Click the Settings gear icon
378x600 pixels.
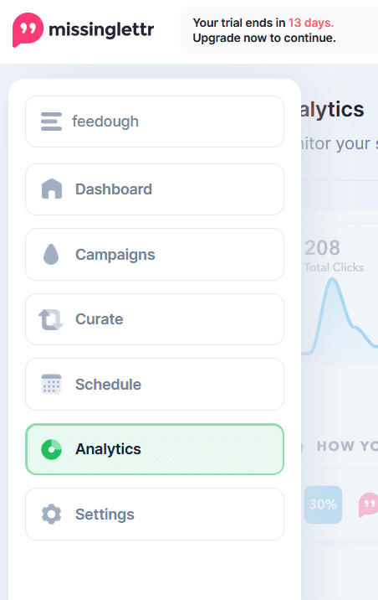[51, 514]
